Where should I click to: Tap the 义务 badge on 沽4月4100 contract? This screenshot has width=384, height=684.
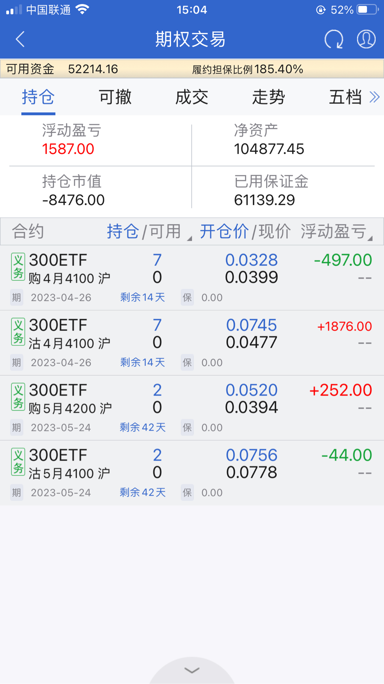18,332
